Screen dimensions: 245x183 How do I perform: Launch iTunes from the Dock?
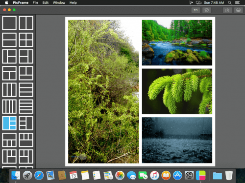154,176
